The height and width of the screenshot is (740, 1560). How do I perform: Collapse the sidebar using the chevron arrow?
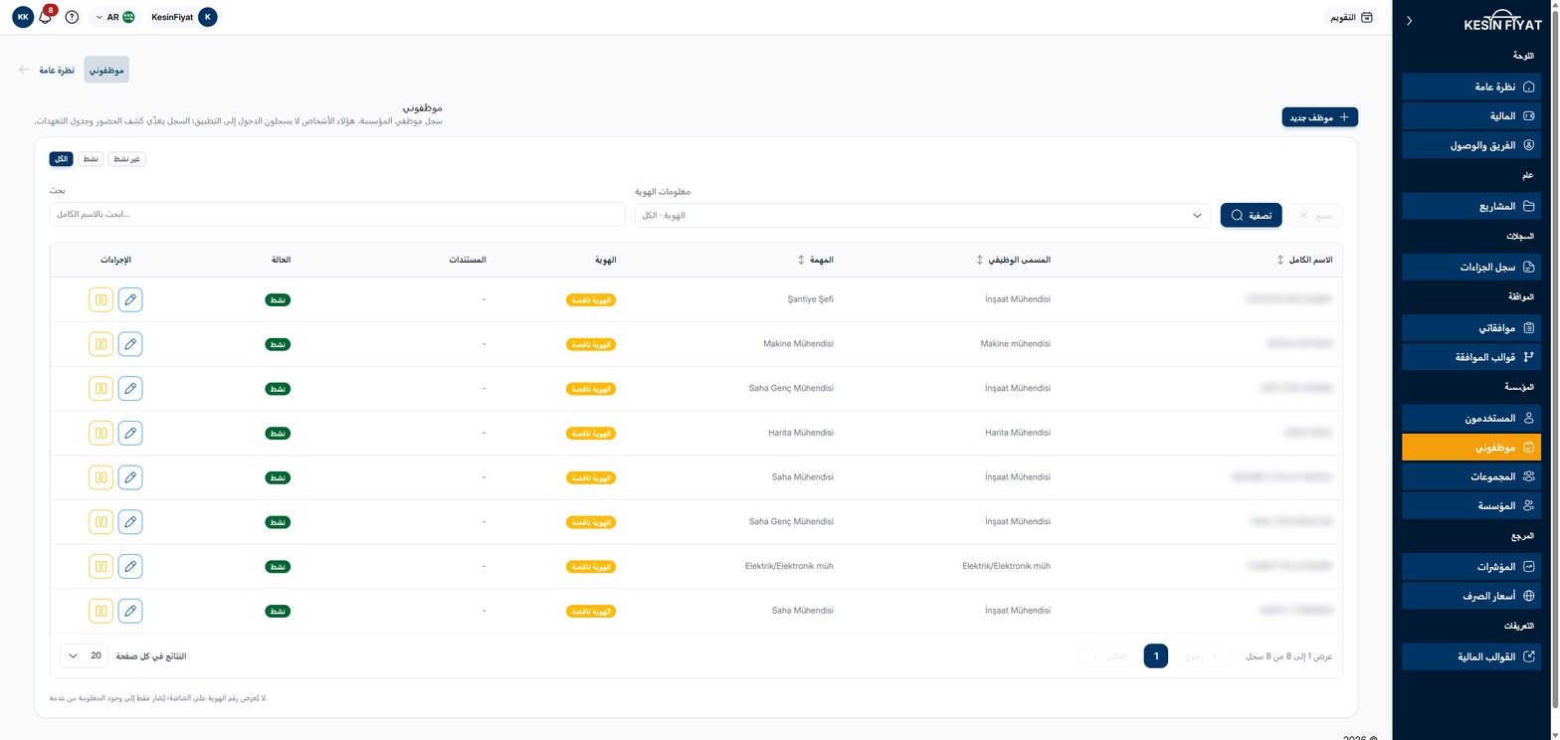[1409, 21]
